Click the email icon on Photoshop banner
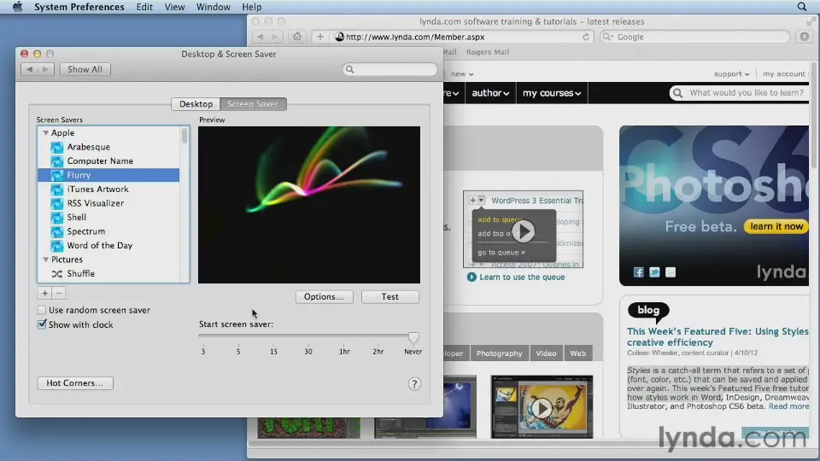 [671, 272]
